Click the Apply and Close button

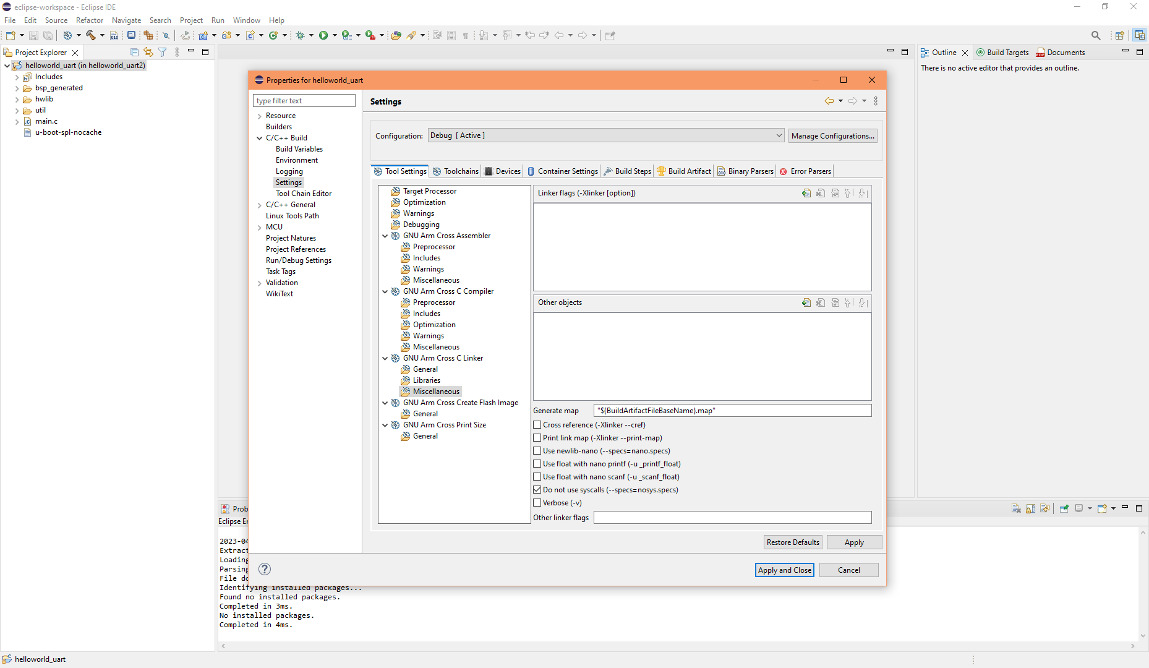(784, 570)
